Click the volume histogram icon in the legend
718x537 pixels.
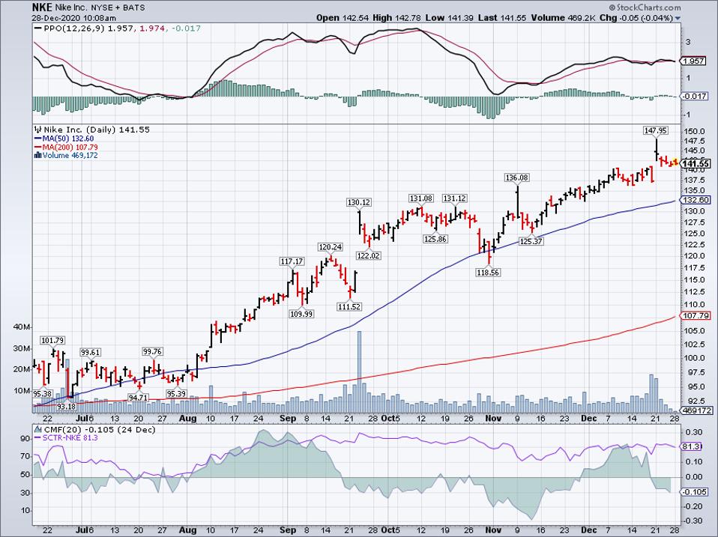(38, 156)
